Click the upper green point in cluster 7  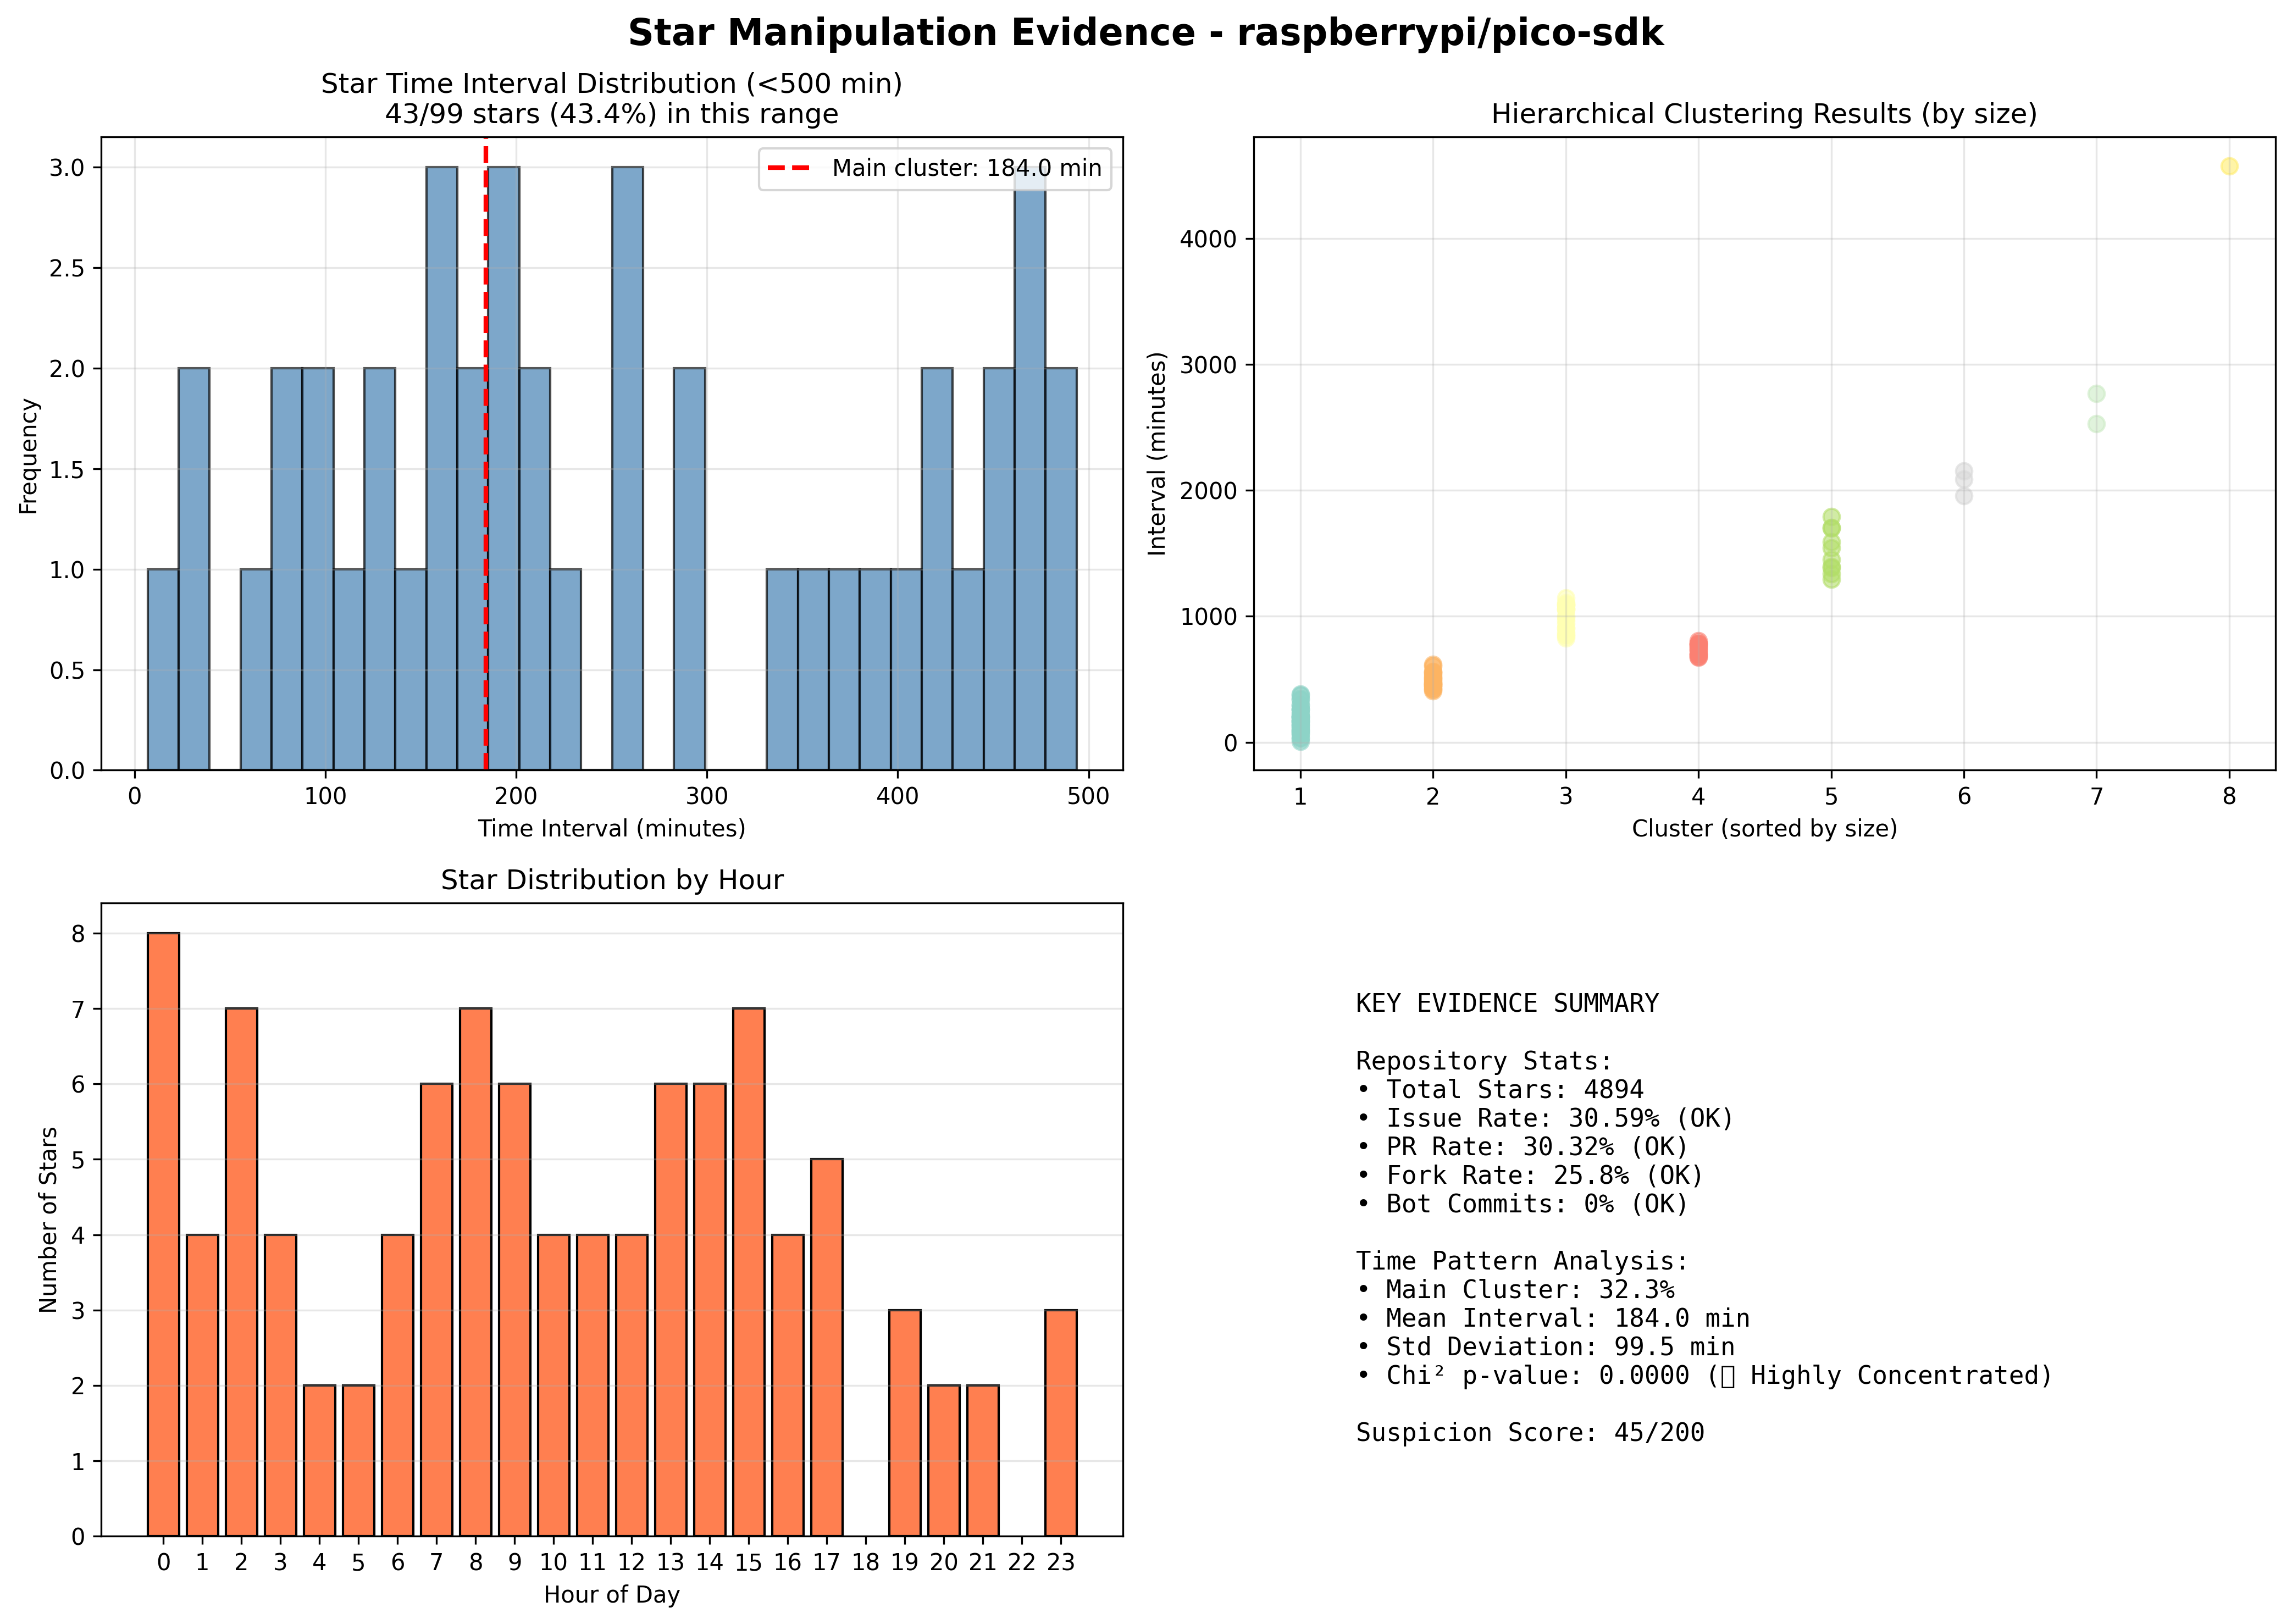click(x=2096, y=394)
